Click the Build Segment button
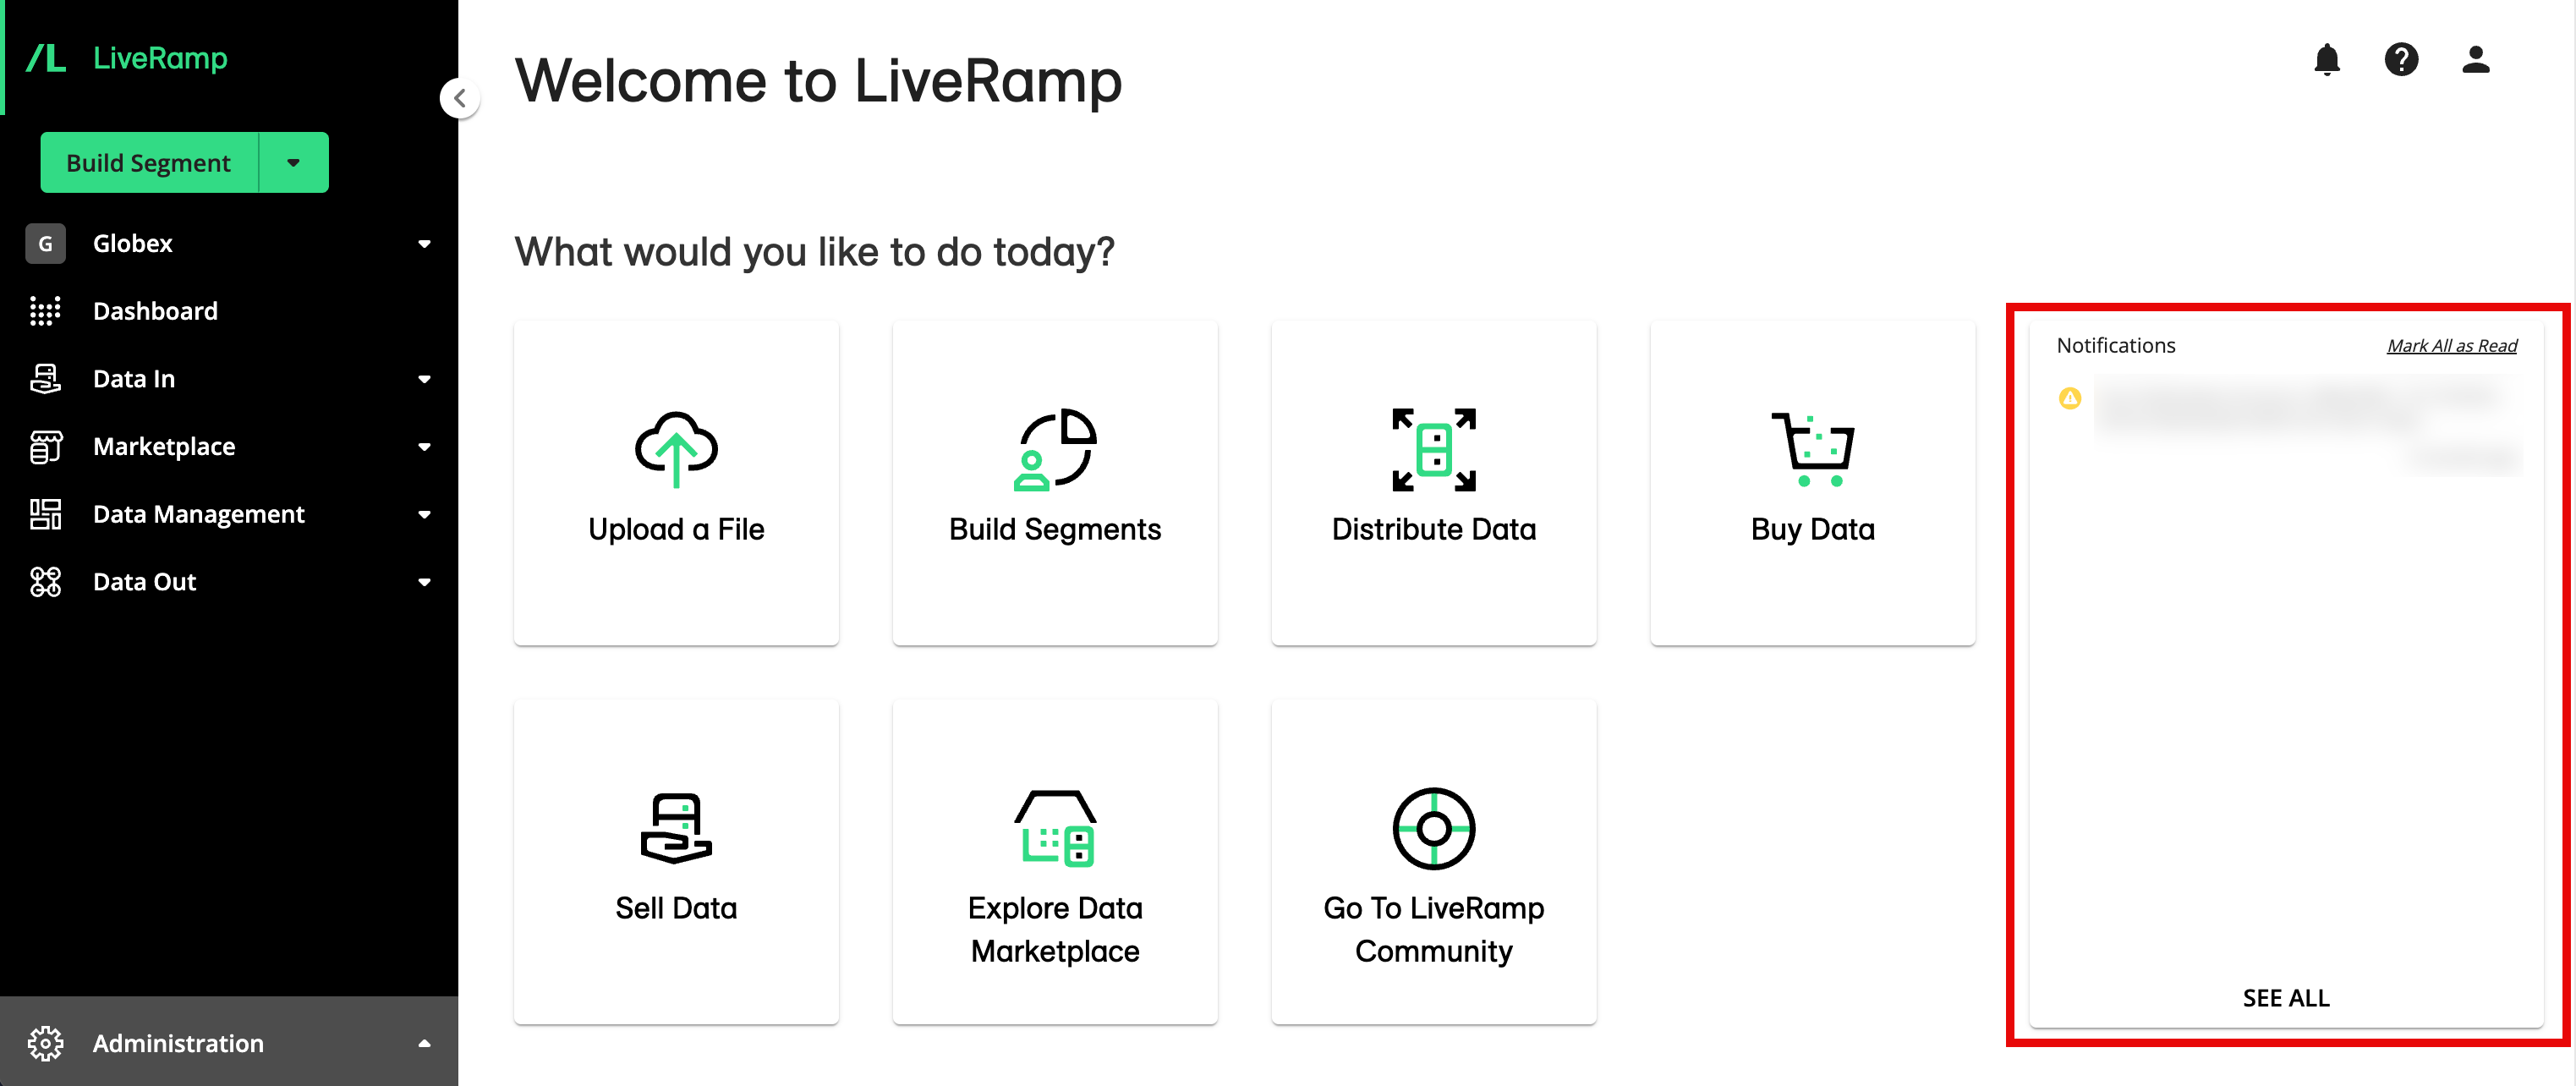This screenshot has height=1086, width=2576. [x=149, y=162]
